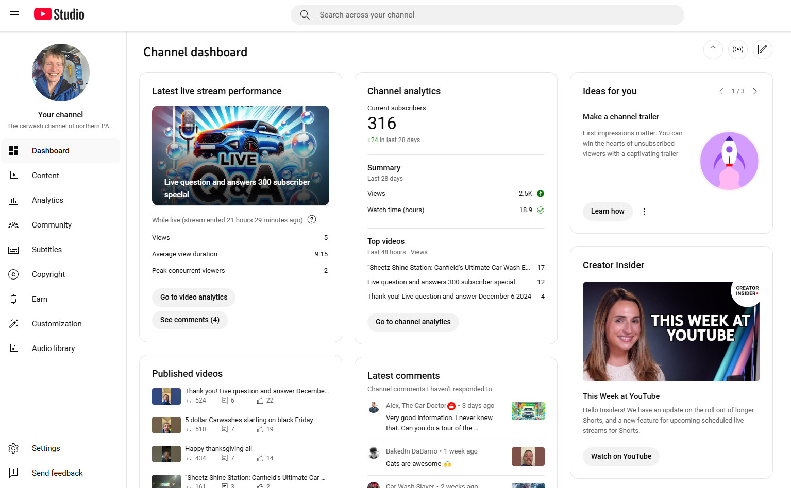Click likes icon on 5 dollar Carwashes video

pos(260,429)
